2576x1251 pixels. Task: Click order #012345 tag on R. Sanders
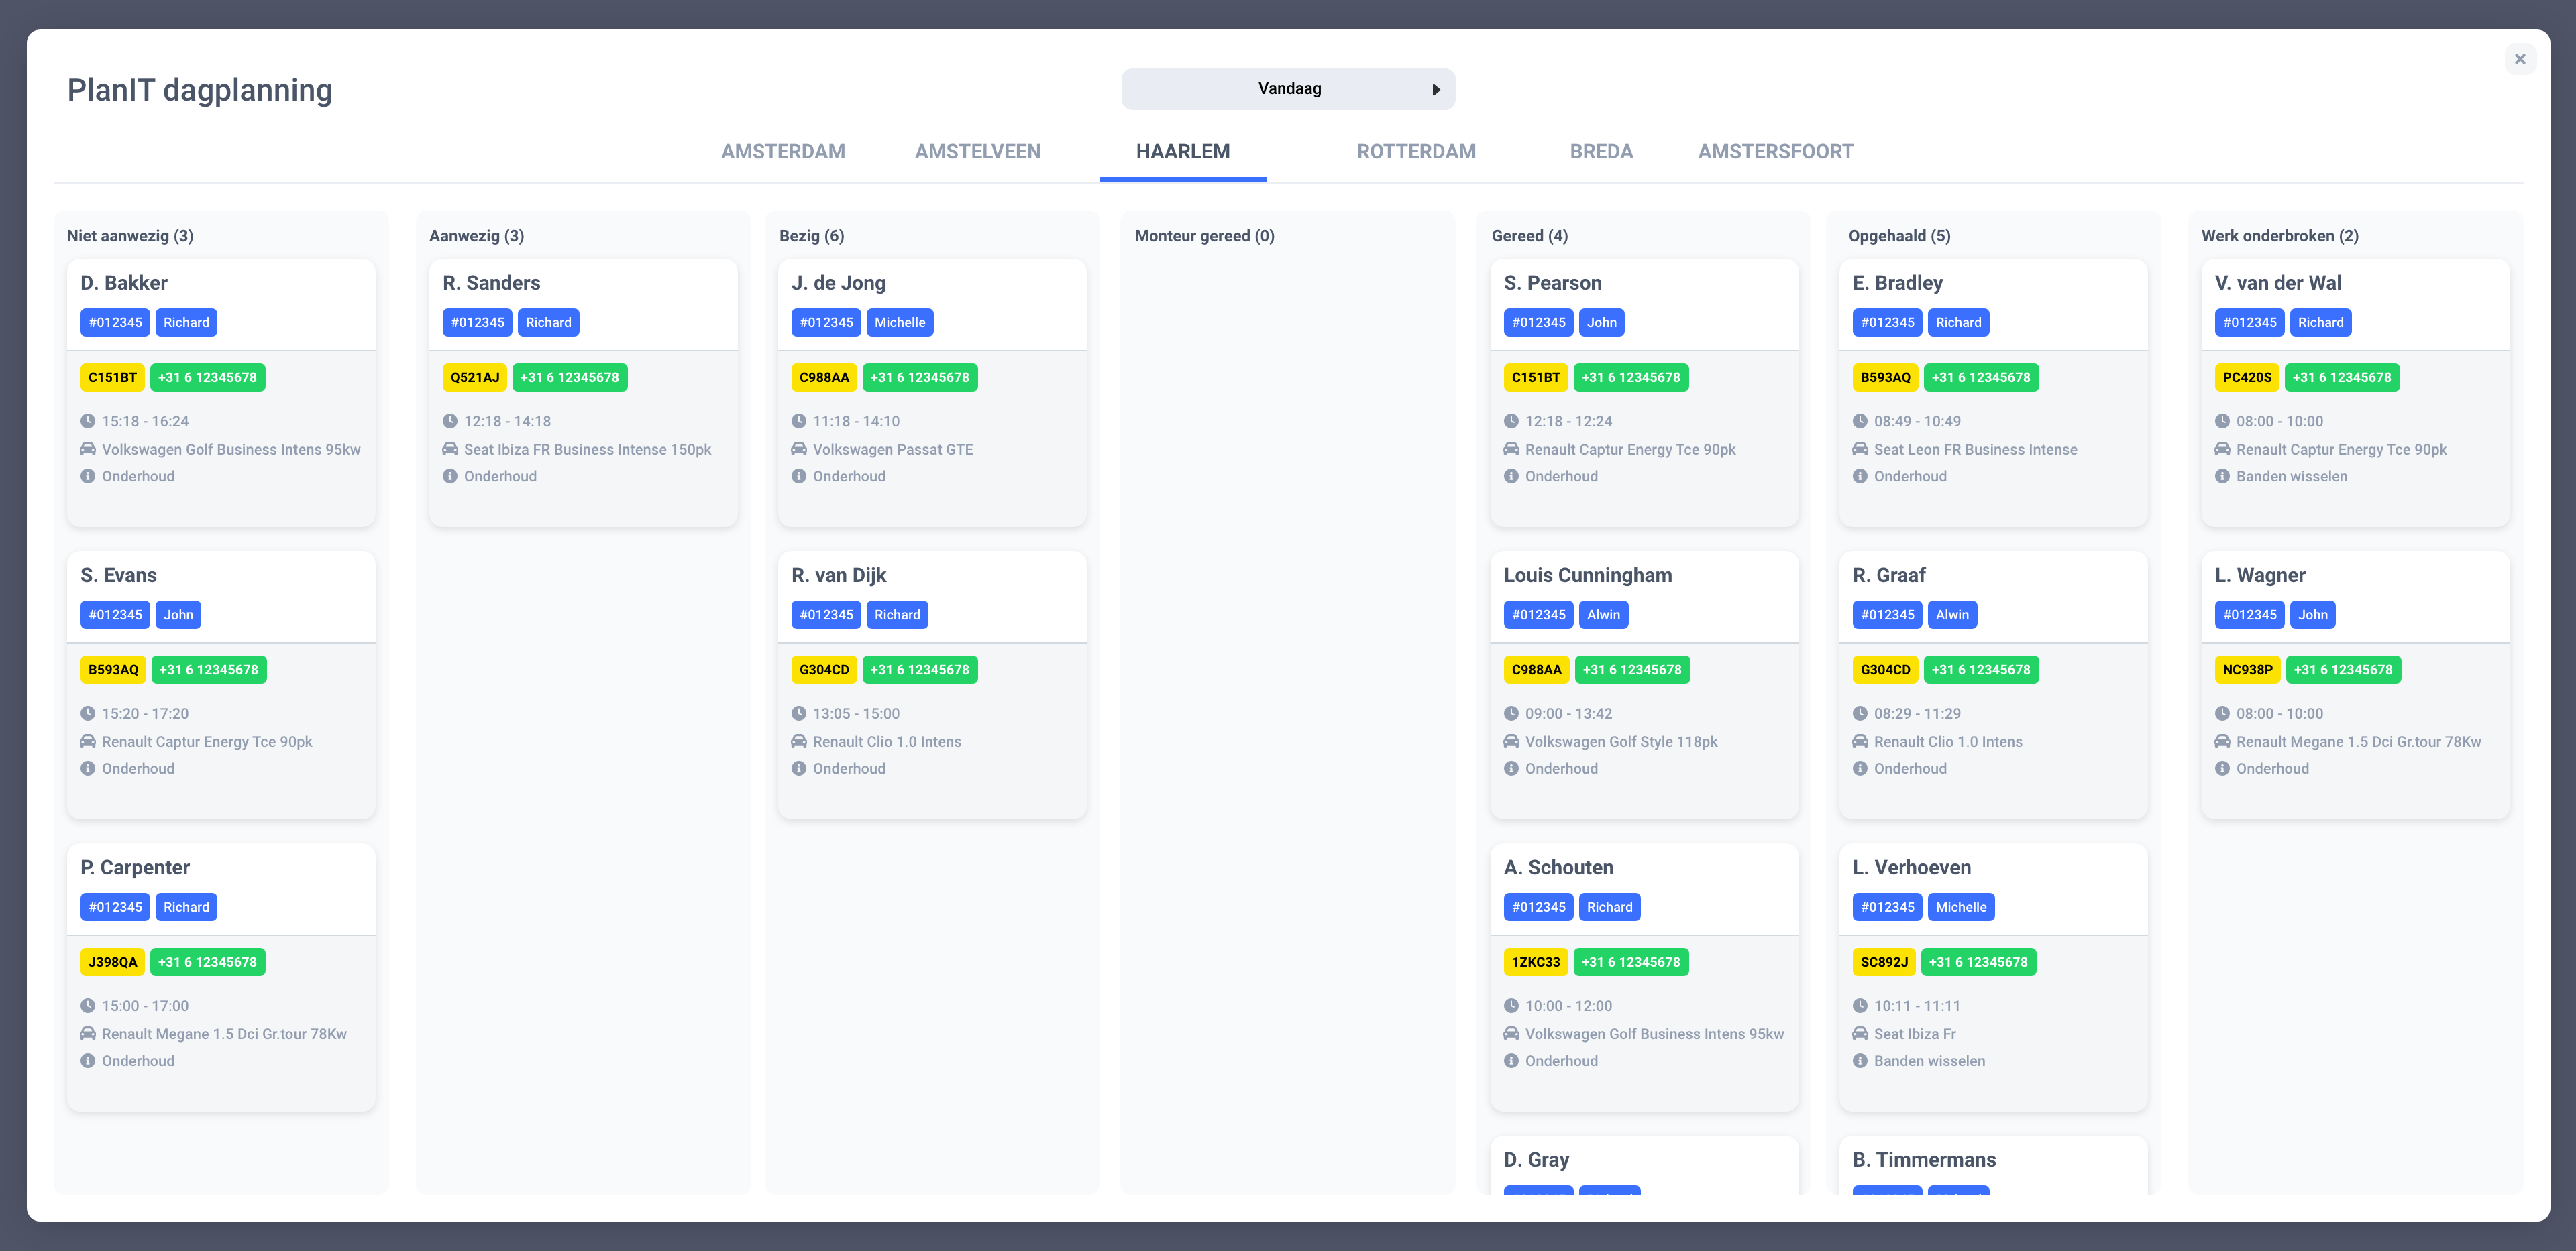click(x=477, y=322)
